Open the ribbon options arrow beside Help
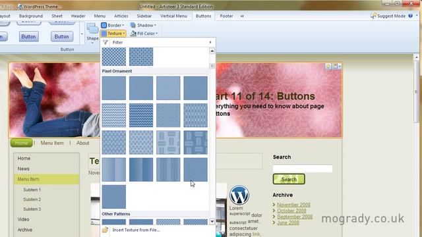 (417, 16)
